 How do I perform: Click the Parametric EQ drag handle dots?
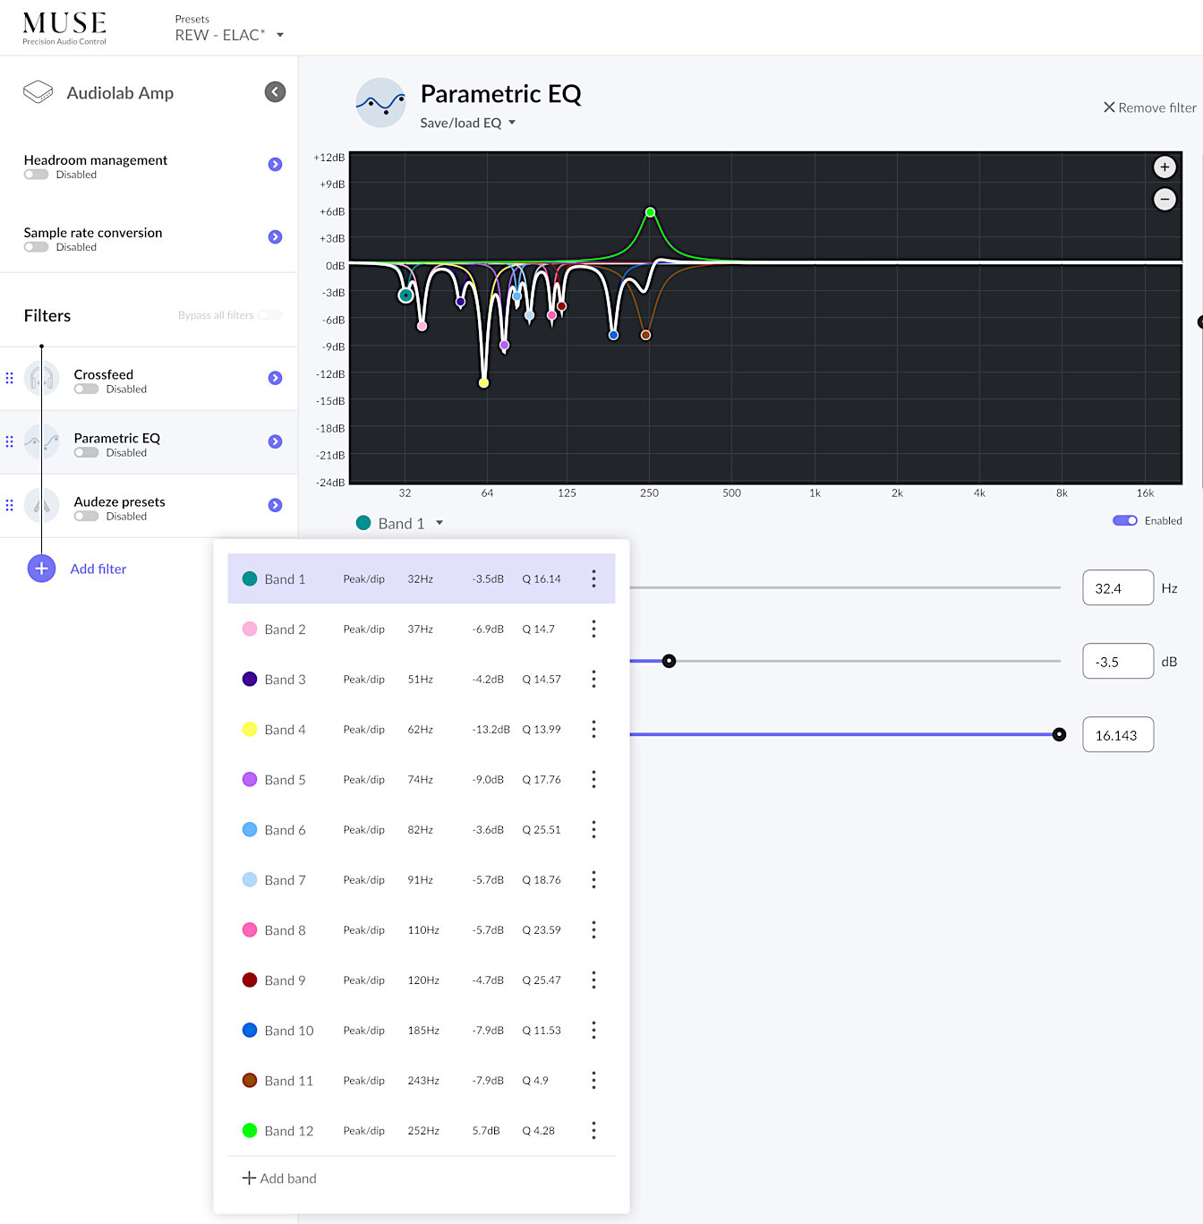click(x=10, y=442)
